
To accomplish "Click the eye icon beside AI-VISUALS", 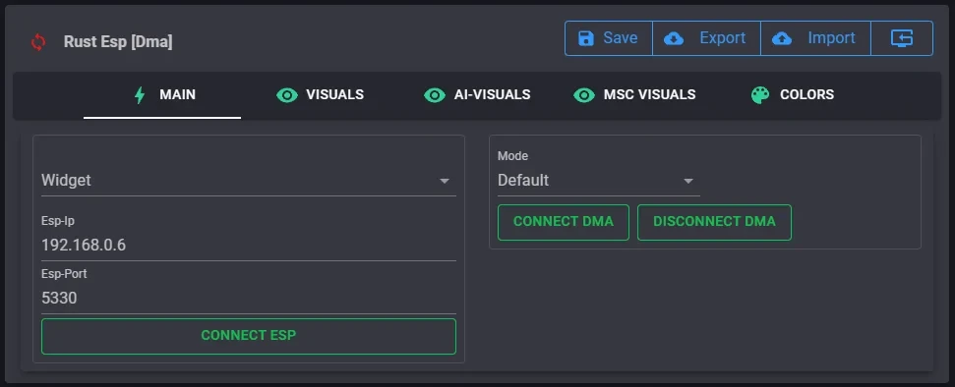I will point(435,95).
